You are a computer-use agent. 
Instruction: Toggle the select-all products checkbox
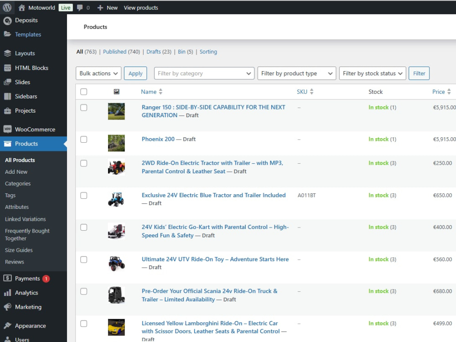point(84,92)
